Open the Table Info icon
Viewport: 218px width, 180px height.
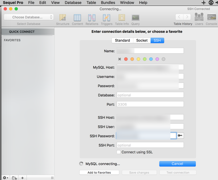(122, 18)
